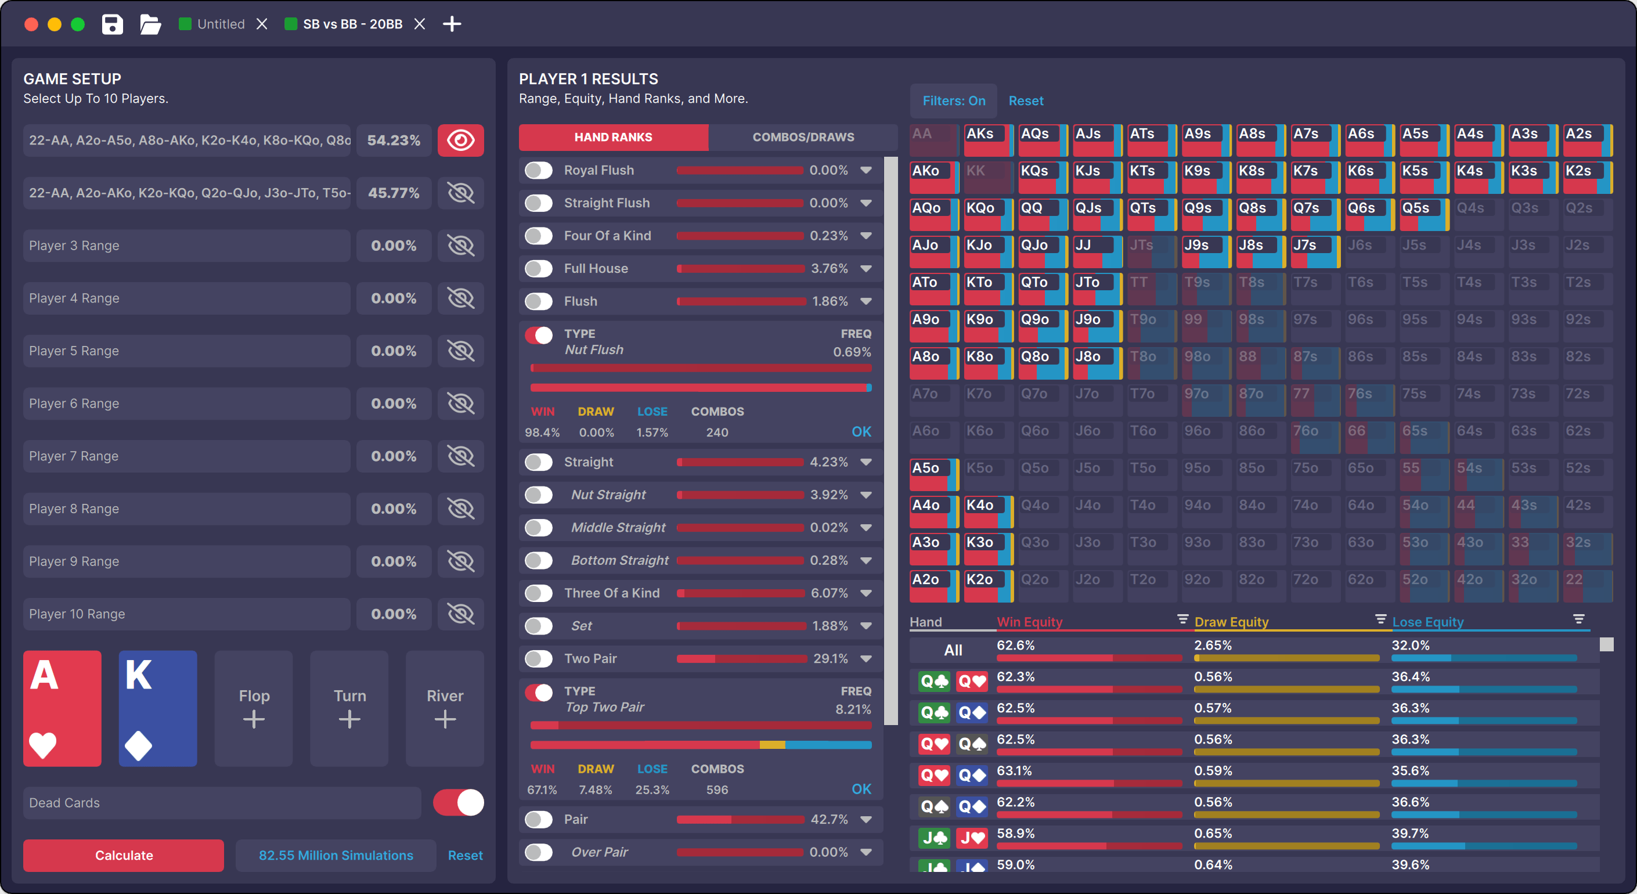
Task: Click jack of hearts in J♣J♥ row
Action: (x=972, y=839)
